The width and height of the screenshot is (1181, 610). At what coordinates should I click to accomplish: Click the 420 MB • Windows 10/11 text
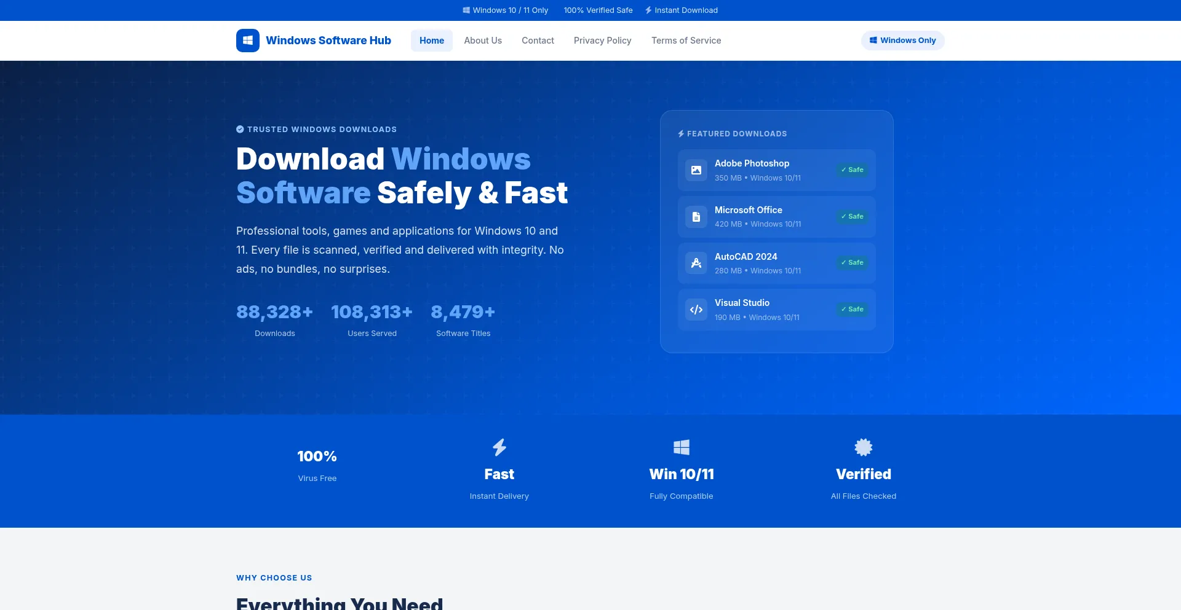(x=758, y=224)
